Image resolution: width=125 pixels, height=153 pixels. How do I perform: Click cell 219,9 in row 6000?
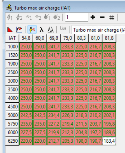point(54,132)
